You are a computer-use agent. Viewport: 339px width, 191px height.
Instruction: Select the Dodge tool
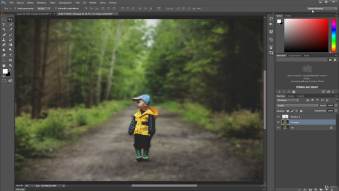11,50
